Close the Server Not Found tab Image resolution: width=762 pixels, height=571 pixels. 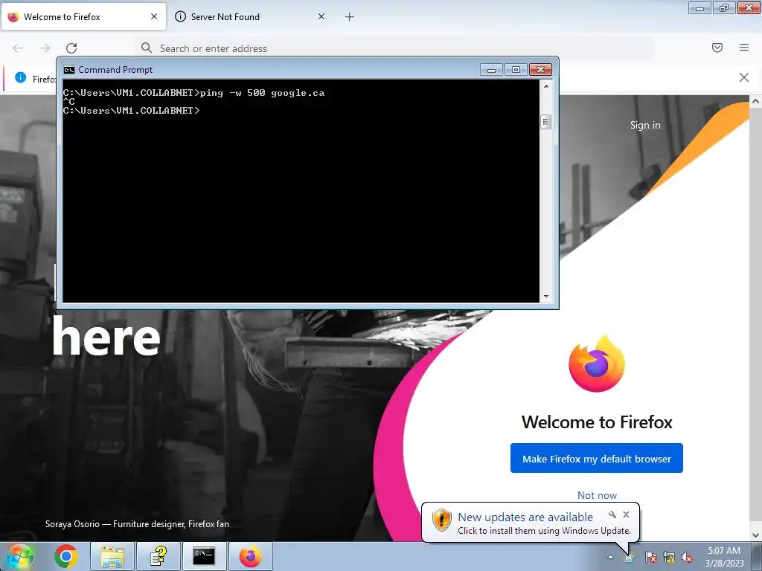[321, 16]
